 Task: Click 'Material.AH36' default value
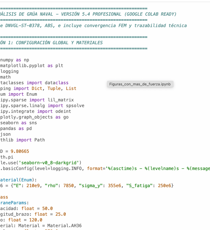click(x=64, y=226)
